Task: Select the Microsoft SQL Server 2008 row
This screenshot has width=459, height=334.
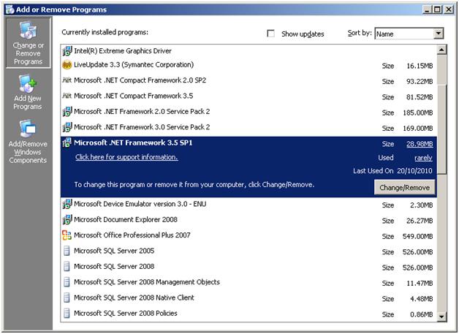Action: (249, 267)
